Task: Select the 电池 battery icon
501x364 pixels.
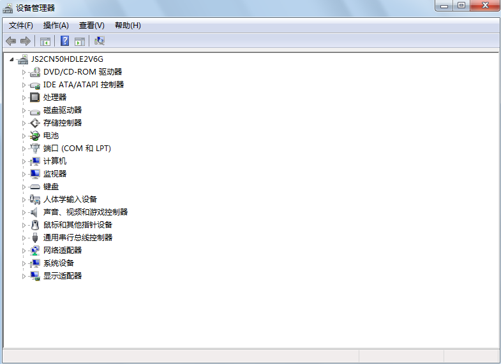Action: pyautogui.click(x=35, y=136)
